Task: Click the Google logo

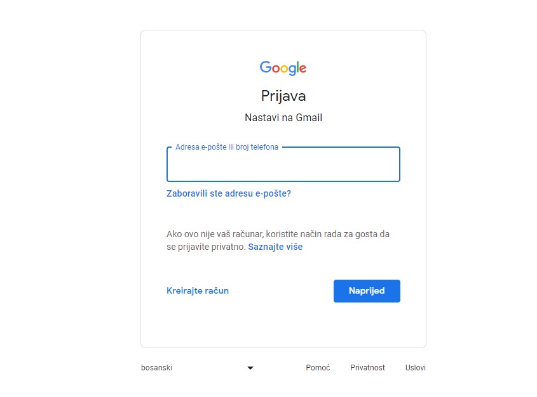Action: (x=283, y=68)
